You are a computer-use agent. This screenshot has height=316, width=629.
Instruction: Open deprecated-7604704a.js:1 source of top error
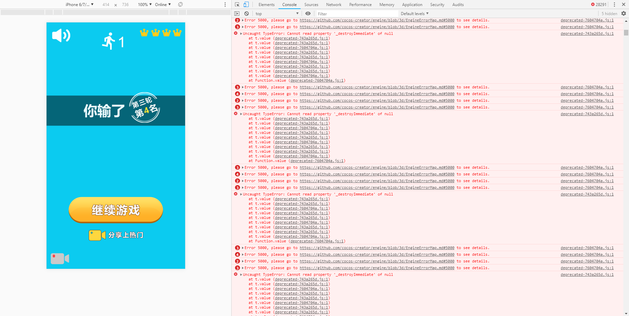coord(587,20)
